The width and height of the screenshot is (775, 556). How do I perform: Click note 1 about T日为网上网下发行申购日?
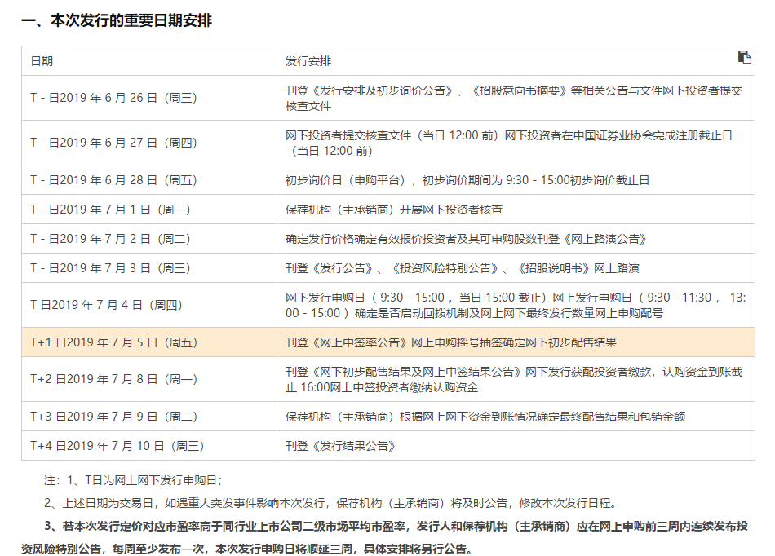[133, 481]
